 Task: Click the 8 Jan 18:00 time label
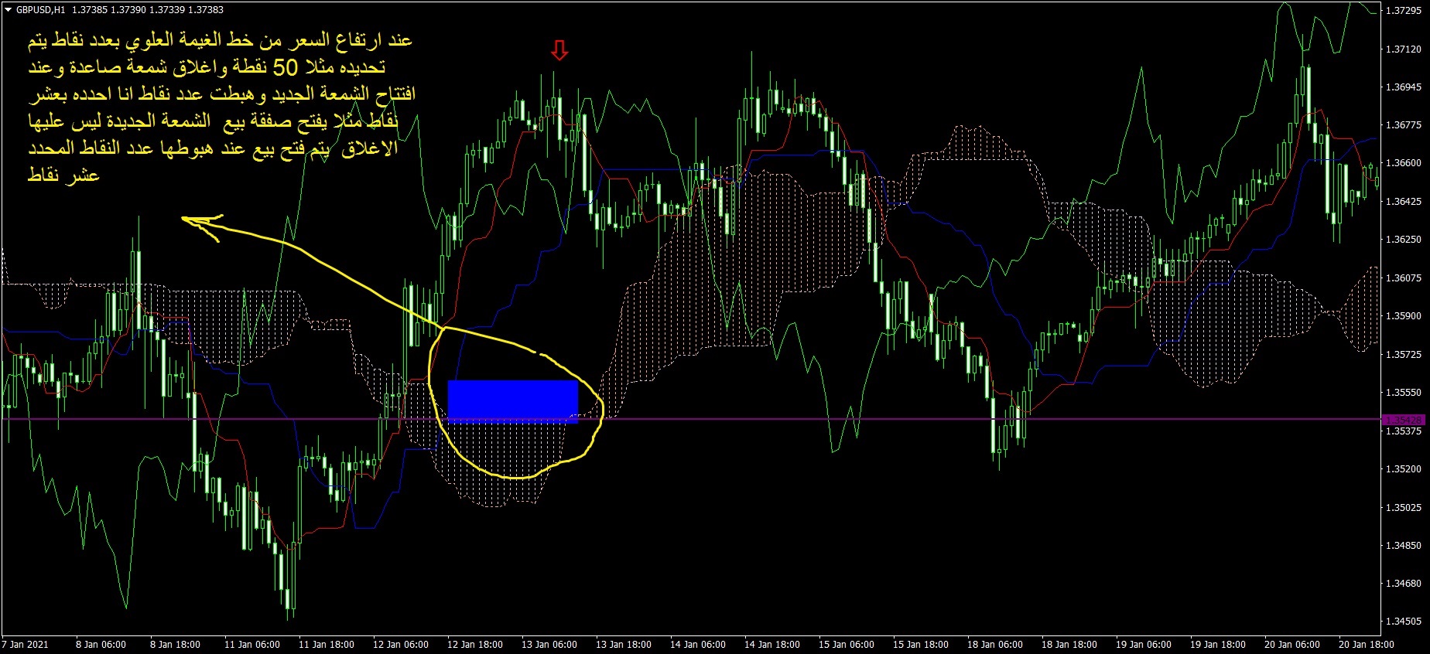174,644
